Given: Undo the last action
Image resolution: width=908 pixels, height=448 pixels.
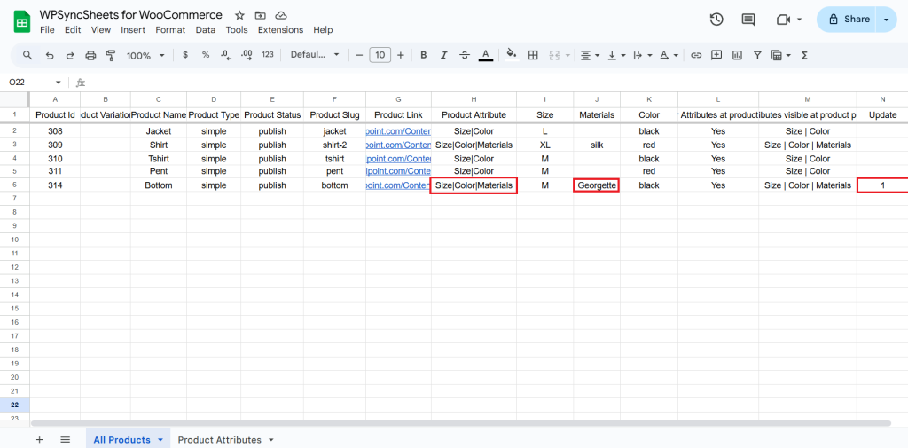Looking at the screenshot, I should 50,56.
